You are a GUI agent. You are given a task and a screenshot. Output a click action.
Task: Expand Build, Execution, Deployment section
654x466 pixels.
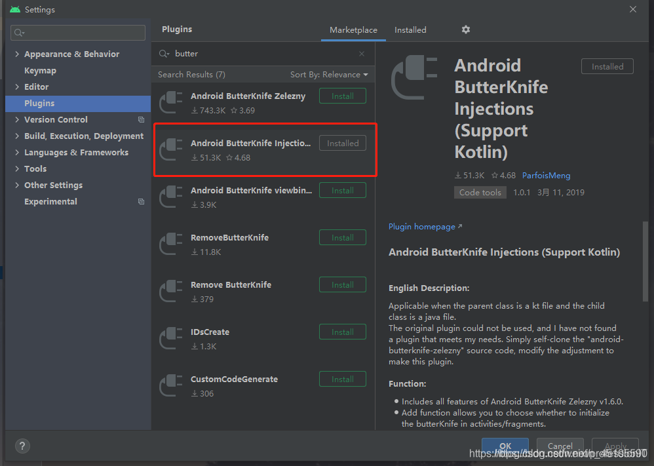(17, 136)
